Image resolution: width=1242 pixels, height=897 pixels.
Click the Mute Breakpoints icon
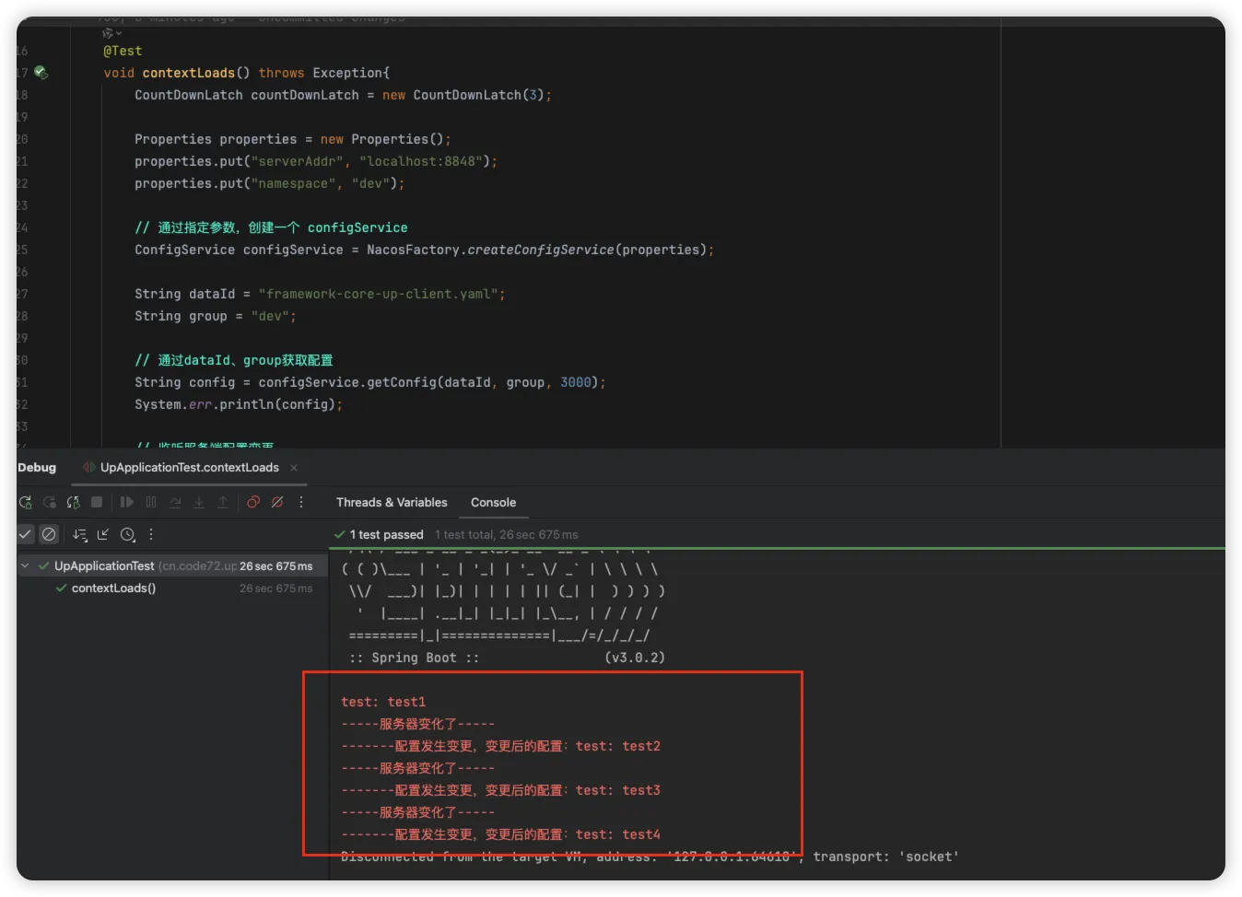coord(277,502)
